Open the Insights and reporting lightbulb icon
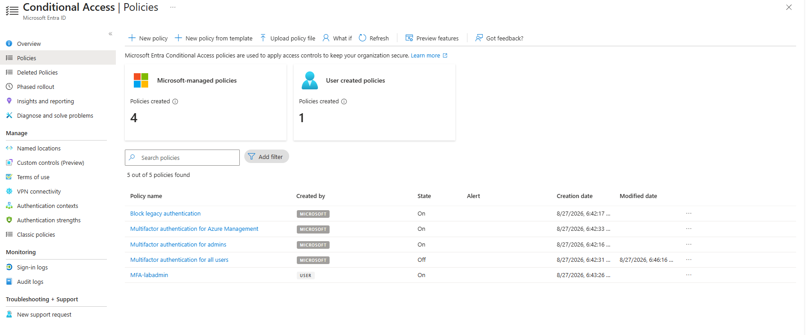Screen dimensions: 806x335 (x=9, y=101)
